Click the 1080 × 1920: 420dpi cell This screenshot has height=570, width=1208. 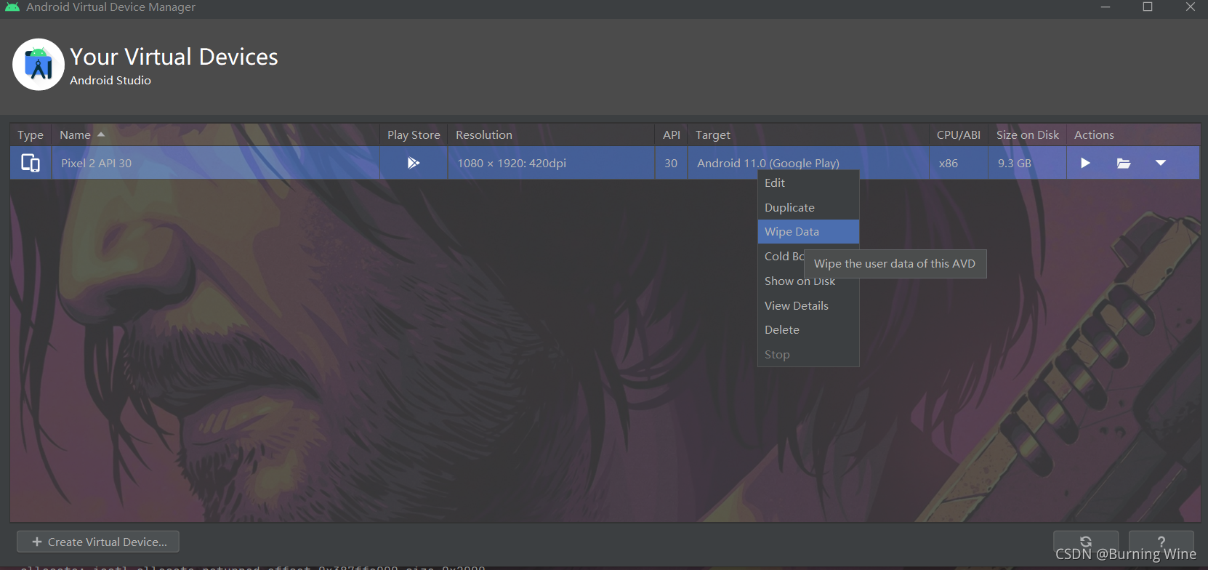(551, 163)
